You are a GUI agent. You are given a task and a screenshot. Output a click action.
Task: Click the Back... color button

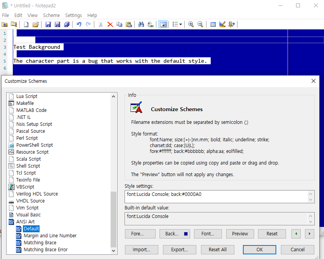[x=175, y=234]
